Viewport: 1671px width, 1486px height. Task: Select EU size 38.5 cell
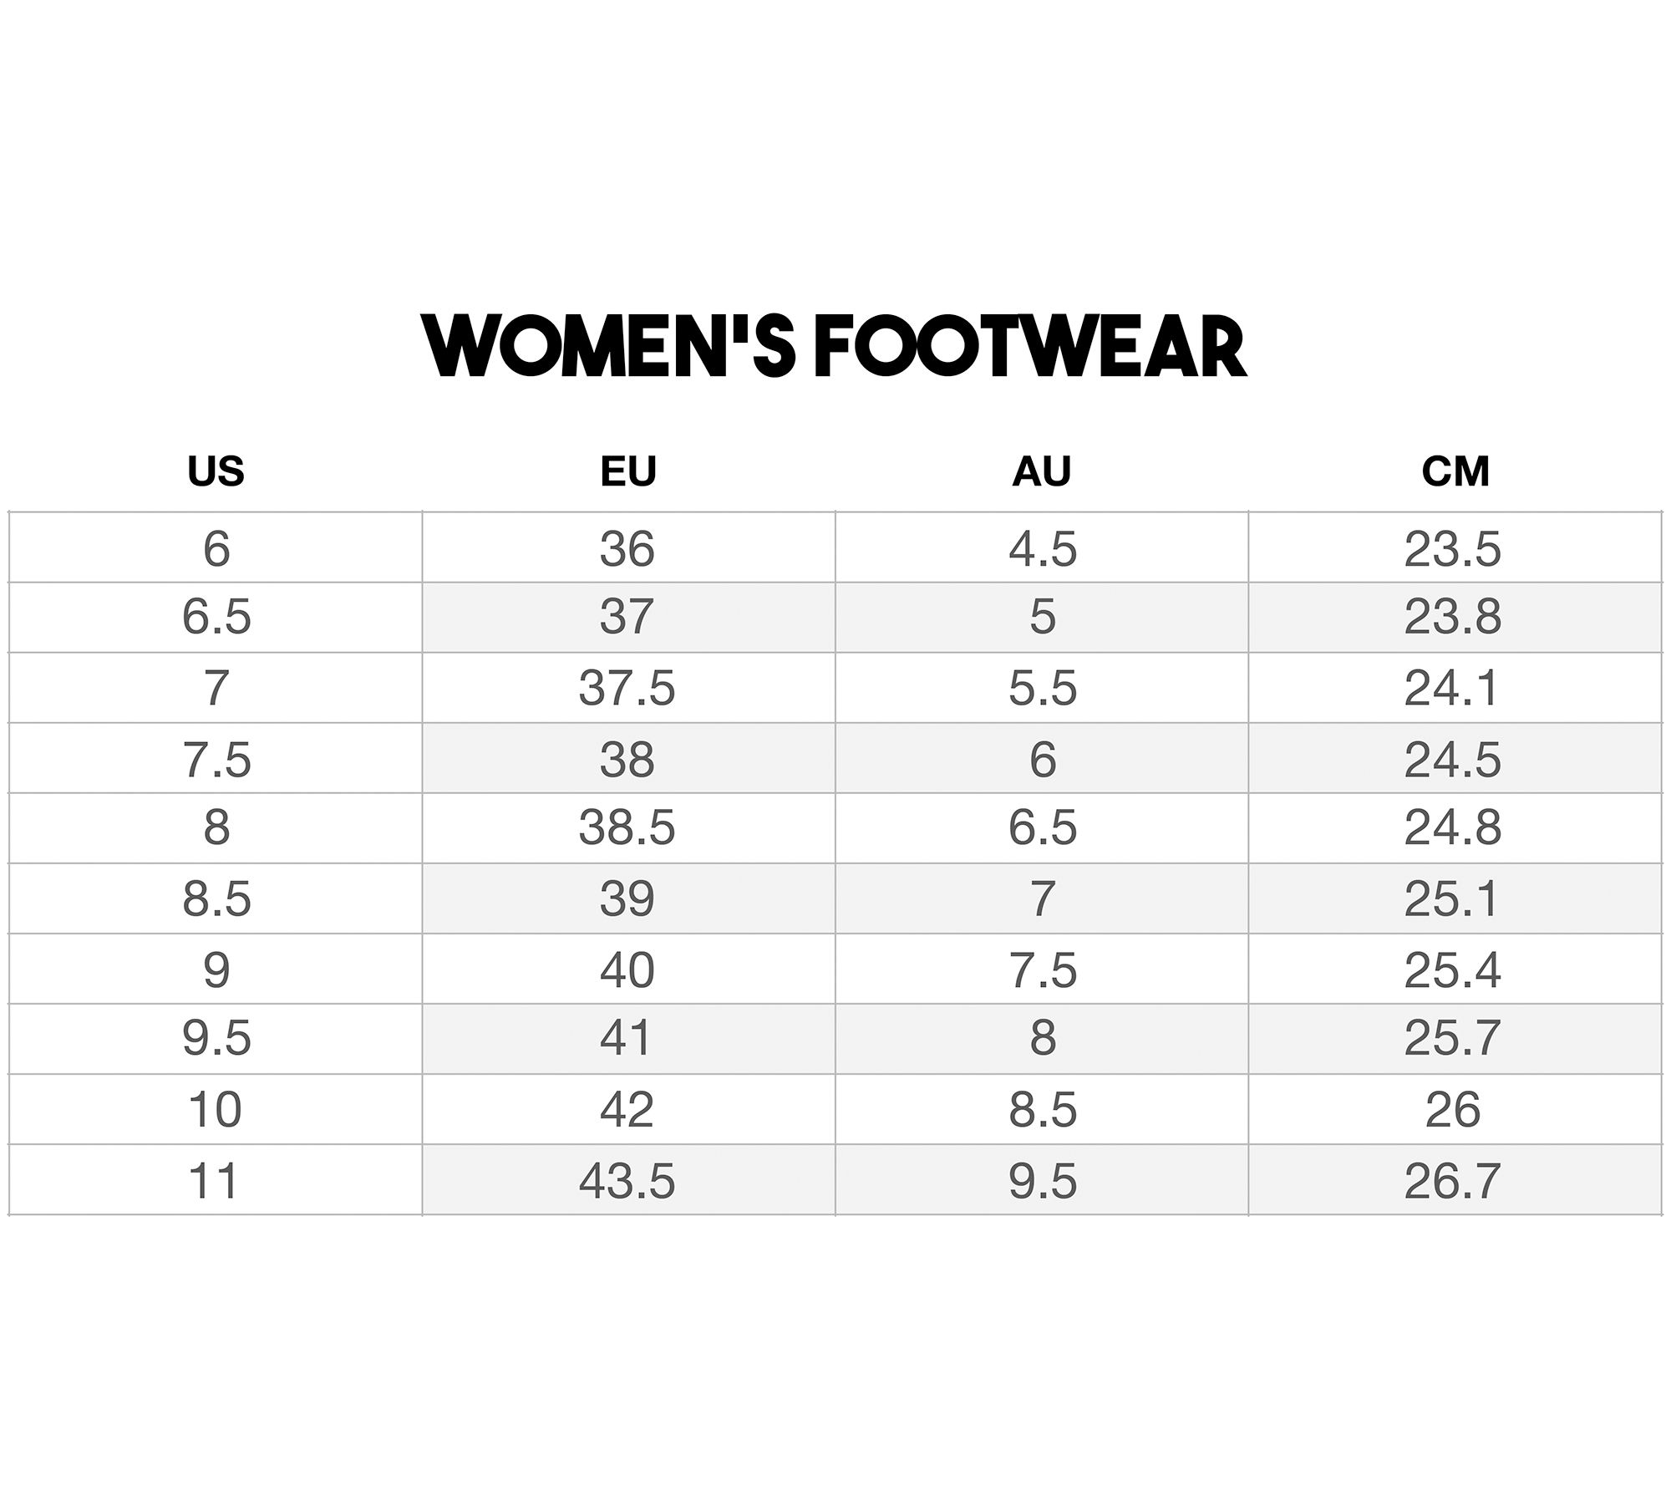tap(628, 828)
